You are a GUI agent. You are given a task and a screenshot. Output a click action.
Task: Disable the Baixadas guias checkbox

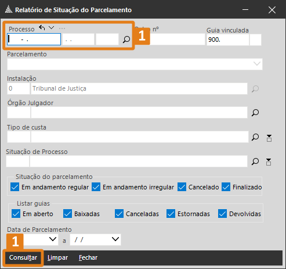click(x=67, y=214)
